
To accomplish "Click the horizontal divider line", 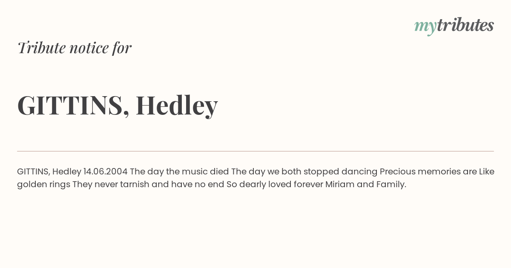I will 255,151.
